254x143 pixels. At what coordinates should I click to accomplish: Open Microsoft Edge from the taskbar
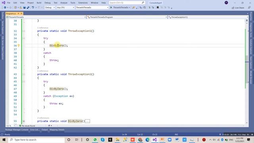point(147,139)
